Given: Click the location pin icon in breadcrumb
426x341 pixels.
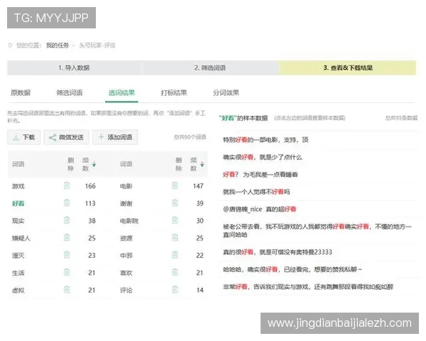Looking at the screenshot, I should click(x=11, y=45).
